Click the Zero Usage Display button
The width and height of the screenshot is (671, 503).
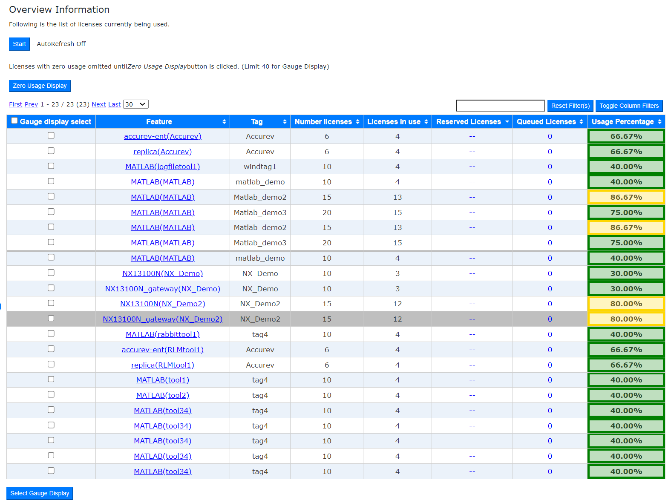(40, 86)
